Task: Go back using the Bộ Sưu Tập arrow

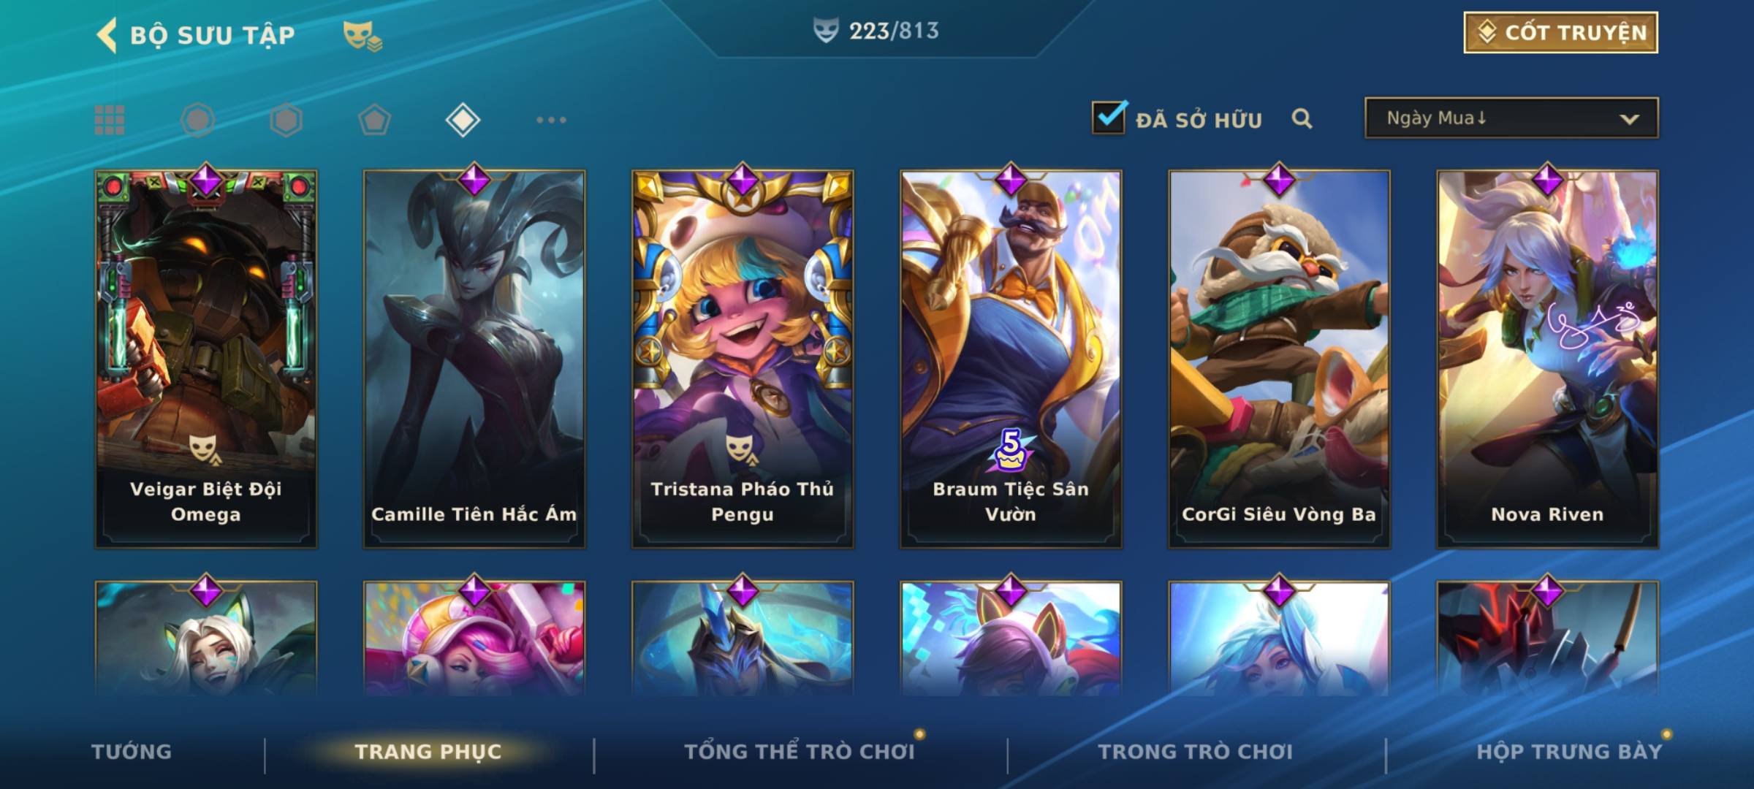Action: click(x=107, y=35)
